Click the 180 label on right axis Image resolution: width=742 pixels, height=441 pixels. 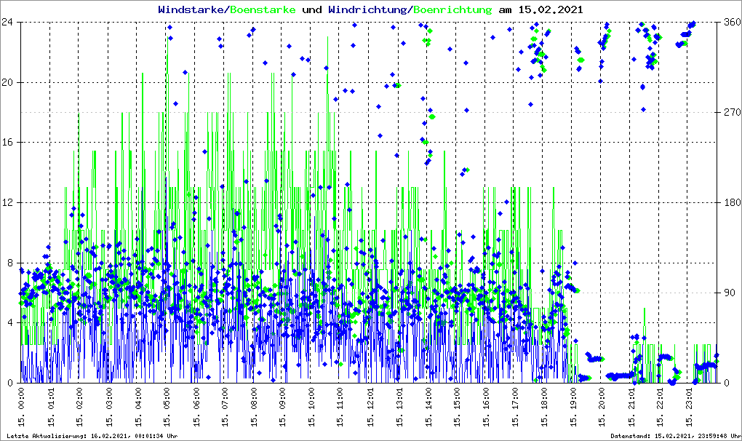(x=732, y=203)
